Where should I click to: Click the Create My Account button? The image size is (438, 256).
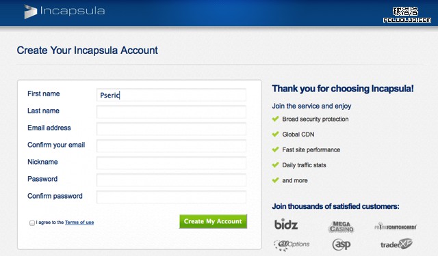tap(213, 221)
